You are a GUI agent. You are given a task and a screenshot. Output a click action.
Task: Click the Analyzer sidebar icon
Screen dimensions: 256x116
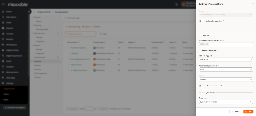pyautogui.click(x=3, y=67)
